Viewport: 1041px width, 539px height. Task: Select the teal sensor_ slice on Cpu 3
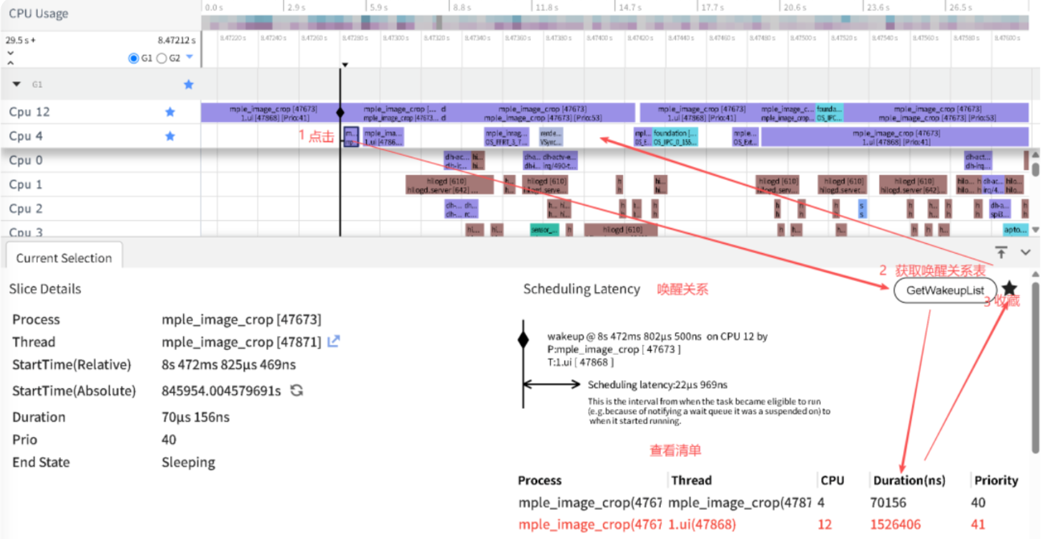544,230
